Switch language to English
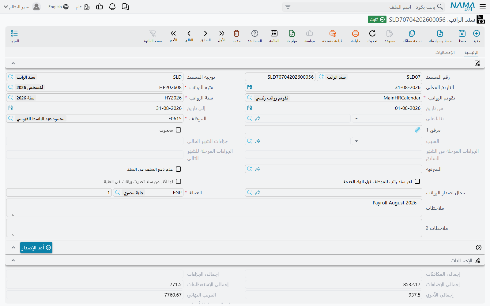 (x=58, y=7)
